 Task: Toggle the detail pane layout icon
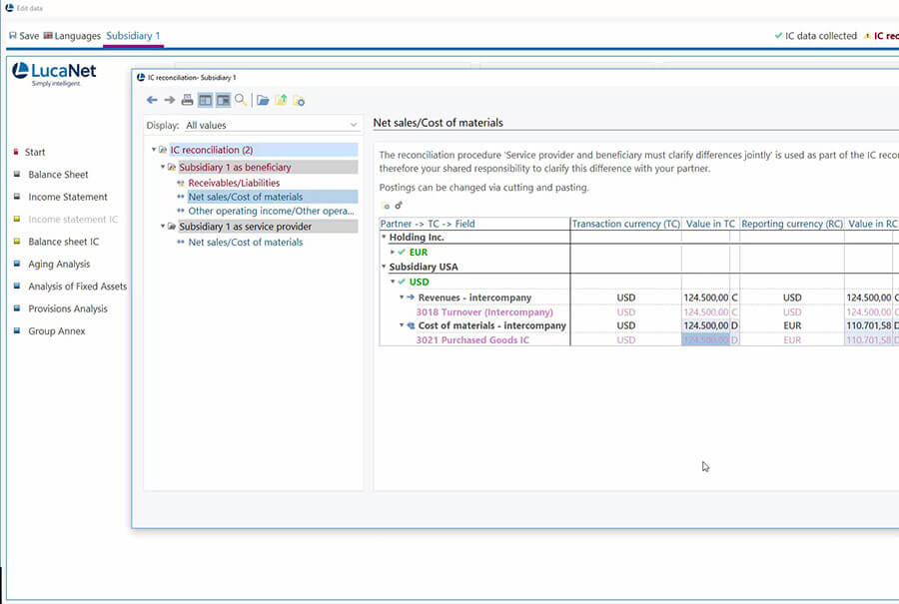223,100
